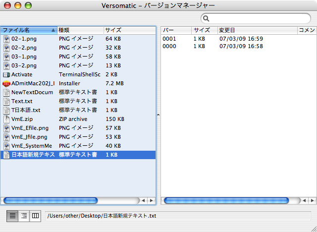Click the file path field at bottom

tap(178, 216)
